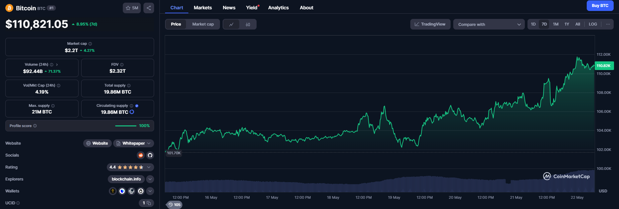
Task: Open the Max. supply info icon
Action: tap(53, 106)
